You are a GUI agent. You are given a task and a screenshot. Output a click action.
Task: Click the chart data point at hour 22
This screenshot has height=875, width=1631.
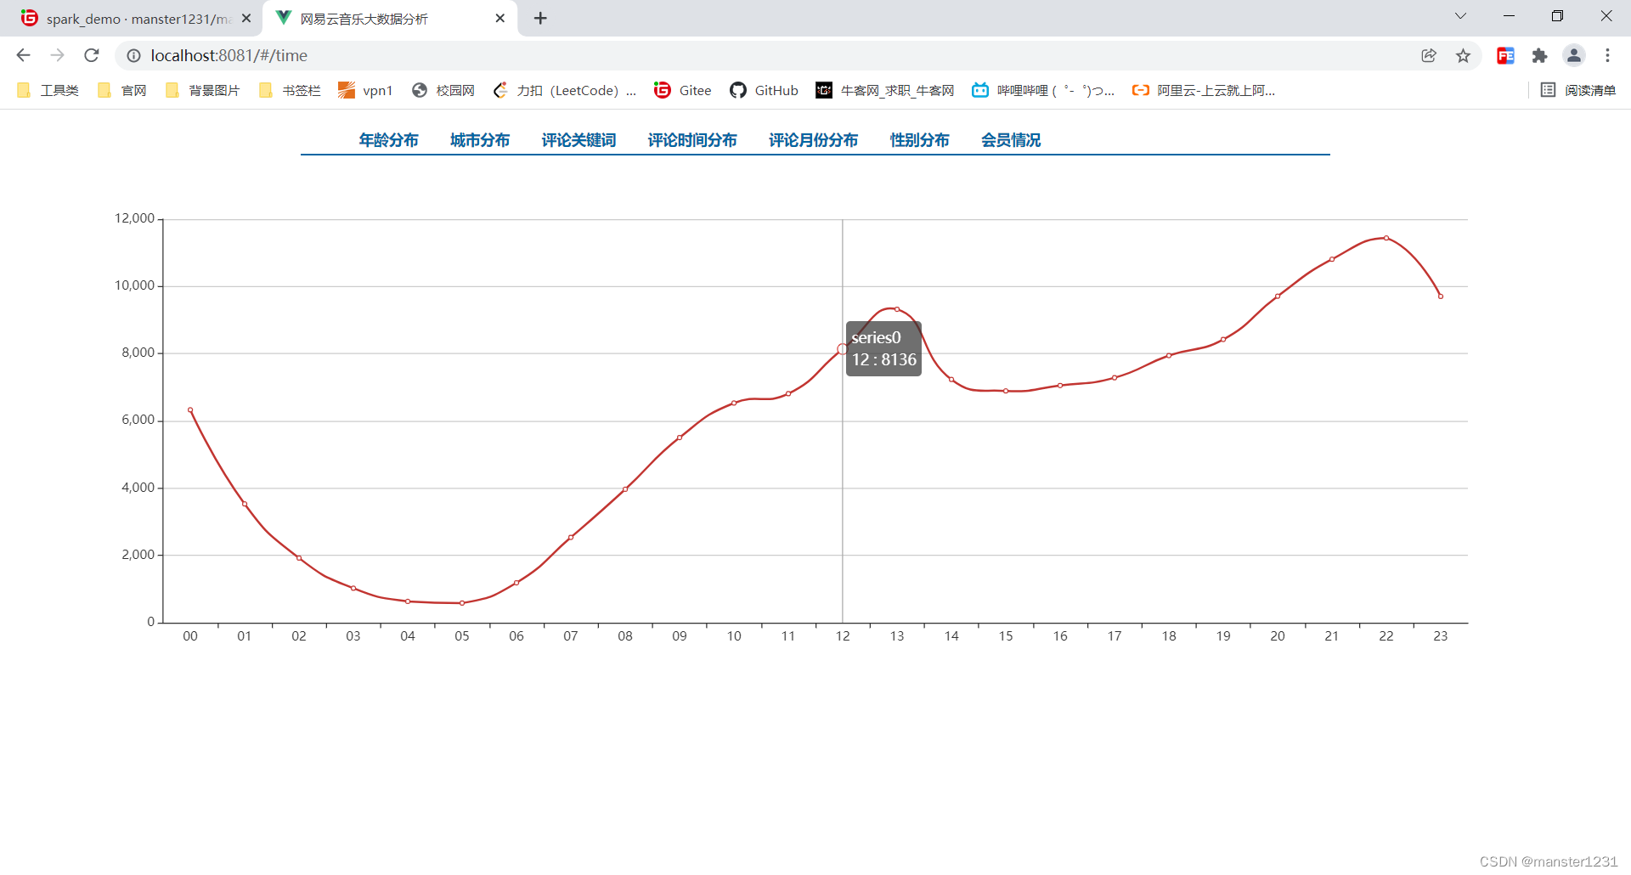click(x=1386, y=238)
